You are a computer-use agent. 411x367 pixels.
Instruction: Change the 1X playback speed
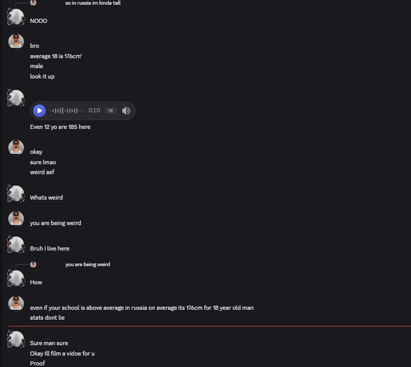click(x=111, y=111)
